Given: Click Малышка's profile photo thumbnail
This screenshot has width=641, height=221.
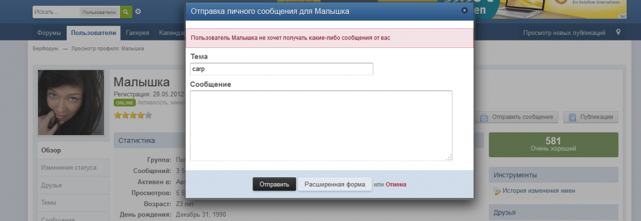Looking at the screenshot, I should pyautogui.click(x=71, y=102).
